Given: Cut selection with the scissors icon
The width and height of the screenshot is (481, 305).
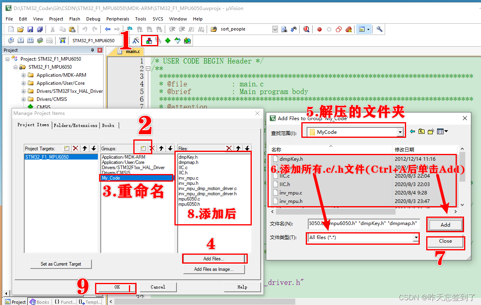Looking at the screenshot, I should click(52, 29).
